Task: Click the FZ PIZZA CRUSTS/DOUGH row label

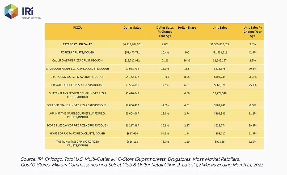Action: 77,52
